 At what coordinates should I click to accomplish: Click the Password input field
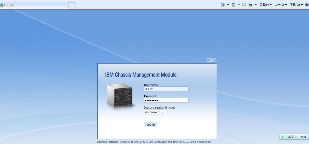pyautogui.click(x=166, y=100)
